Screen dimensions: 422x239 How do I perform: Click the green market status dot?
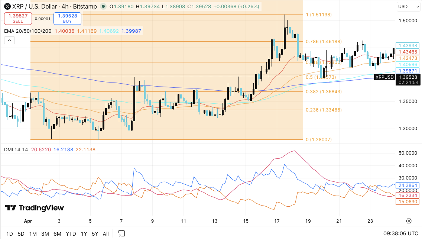[103, 6]
